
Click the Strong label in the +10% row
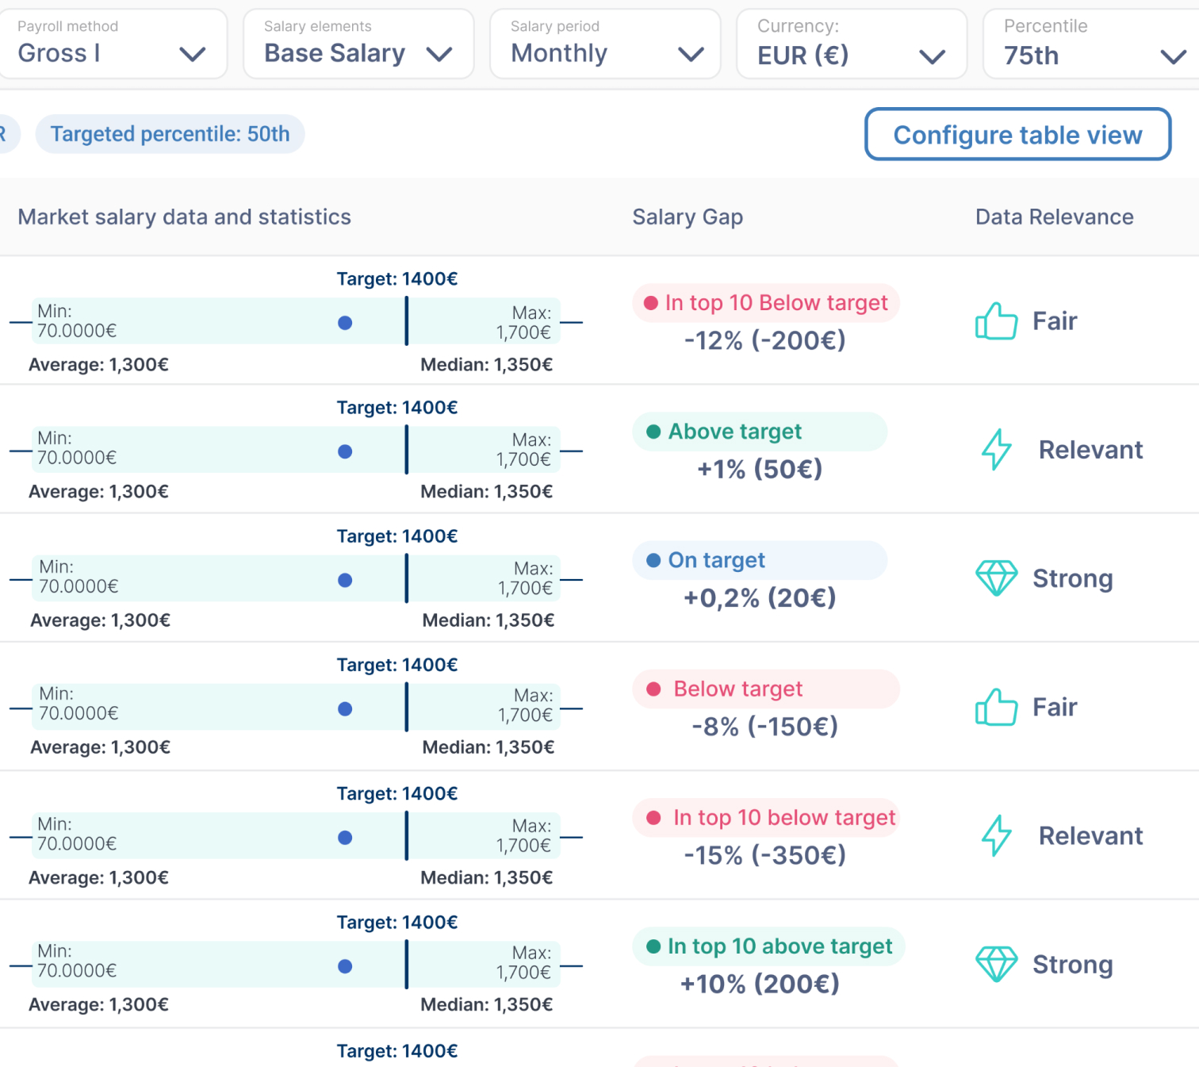(x=1072, y=965)
